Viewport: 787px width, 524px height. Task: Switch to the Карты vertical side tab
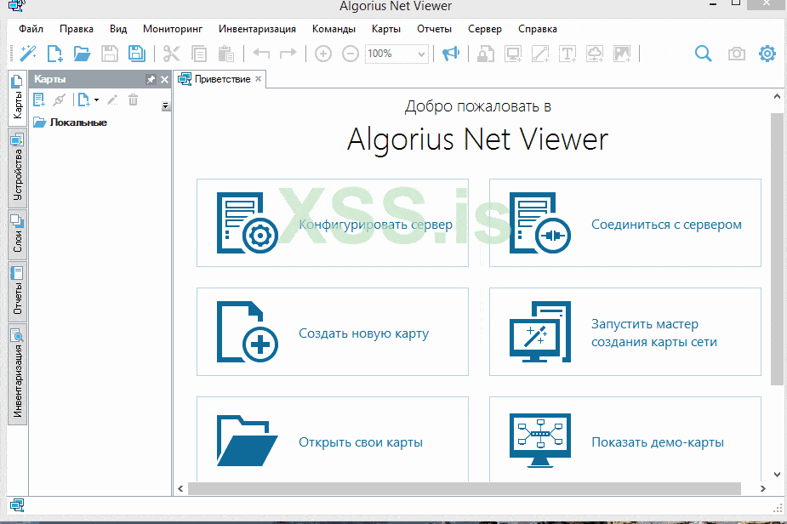click(x=18, y=98)
